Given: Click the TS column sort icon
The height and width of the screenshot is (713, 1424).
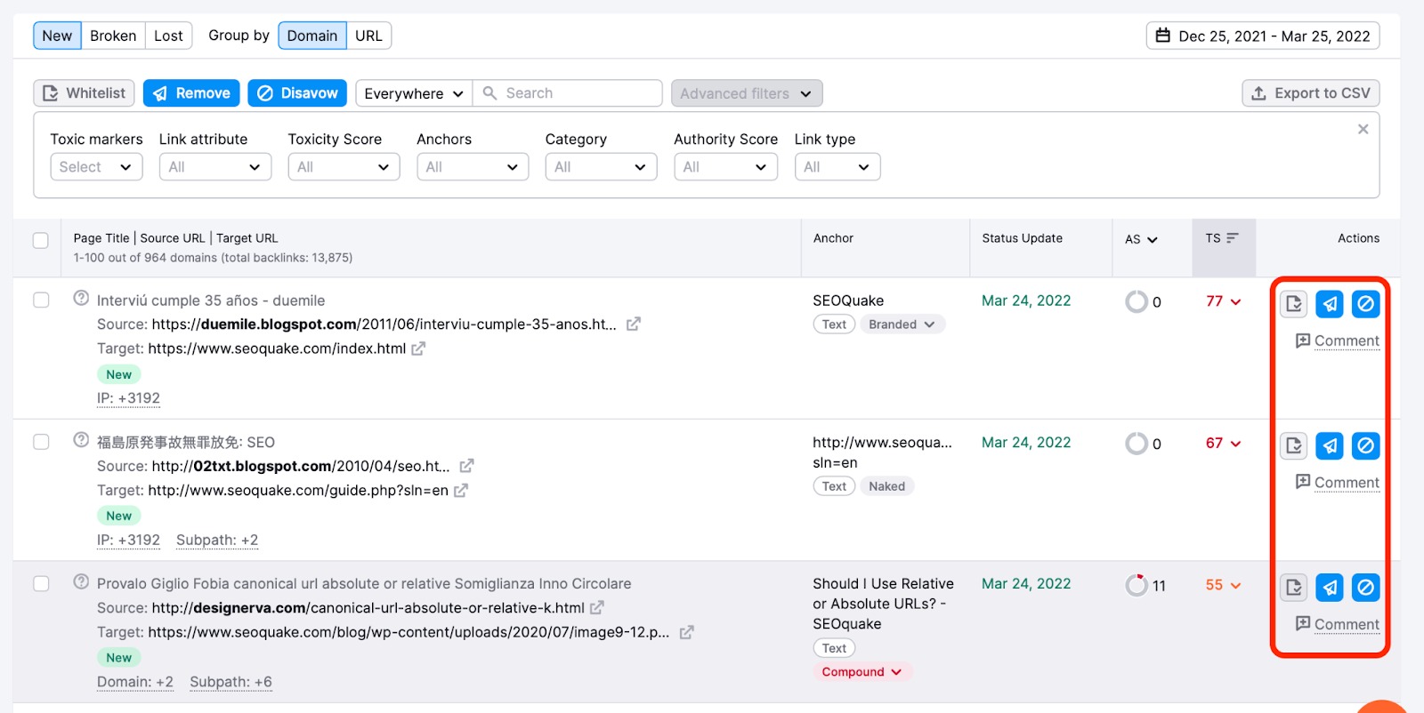Looking at the screenshot, I should pos(1233,238).
